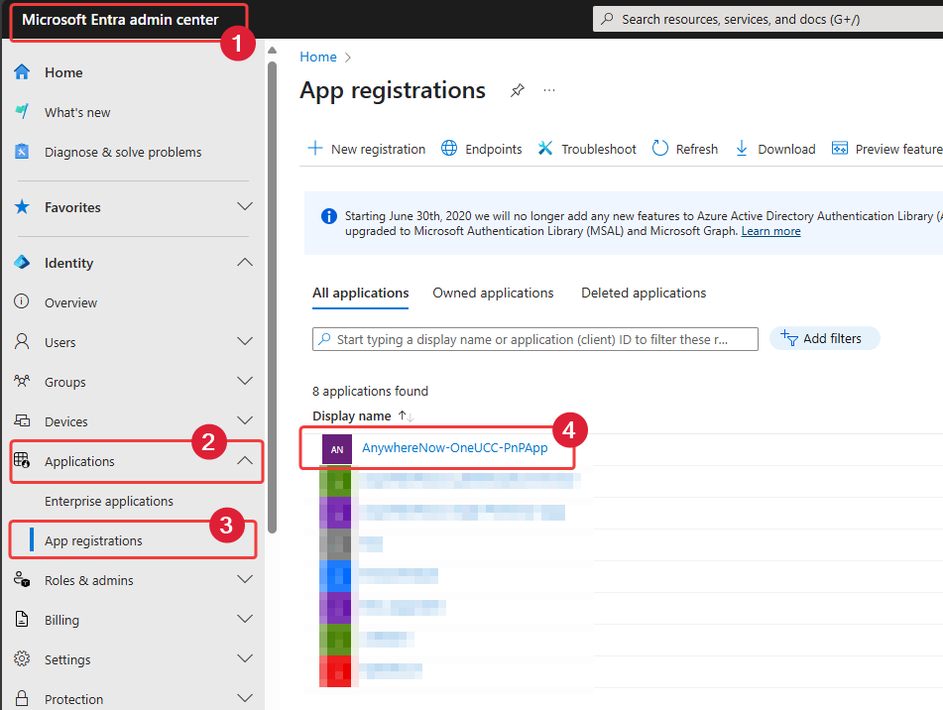943x710 pixels.
Task: Click the Overview info icon
Action: [x=22, y=301]
